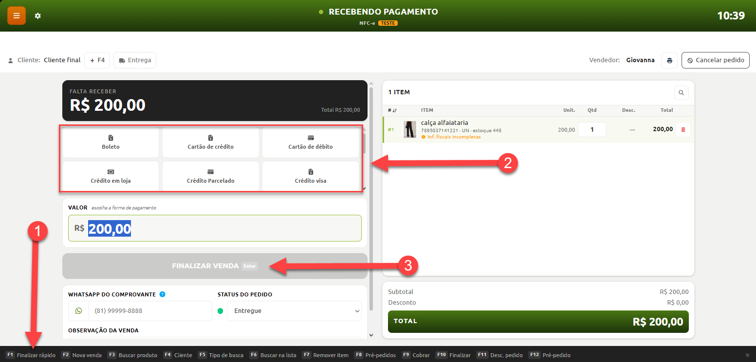756x362 pixels.
Task: Click the WhatsApp icon beside phone field
Action: point(79,310)
